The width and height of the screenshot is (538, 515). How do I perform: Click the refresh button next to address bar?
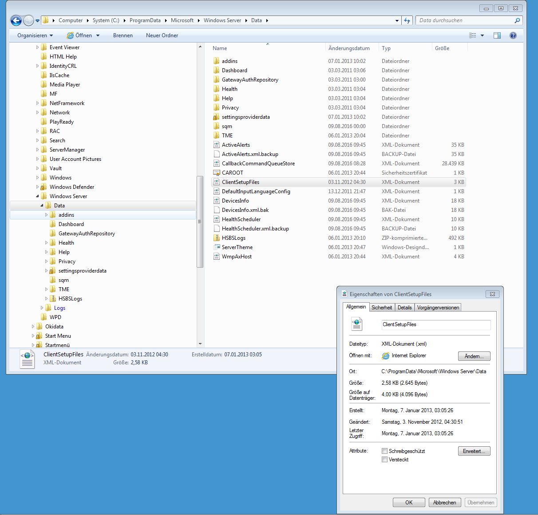pyautogui.click(x=407, y=20)
